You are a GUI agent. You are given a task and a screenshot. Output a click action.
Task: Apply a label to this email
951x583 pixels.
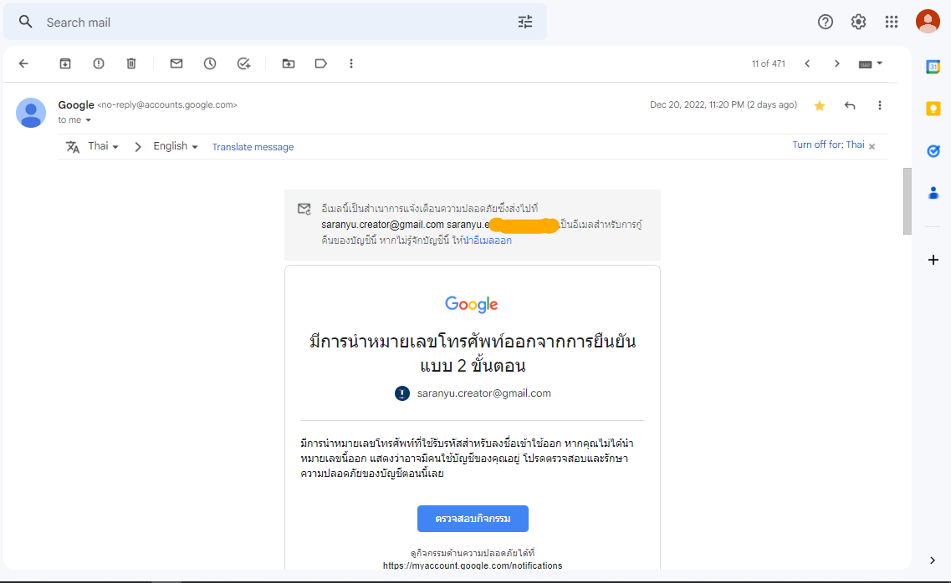321,63
